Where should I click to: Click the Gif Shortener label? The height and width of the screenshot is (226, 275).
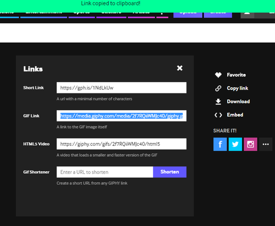pos(36,172)
